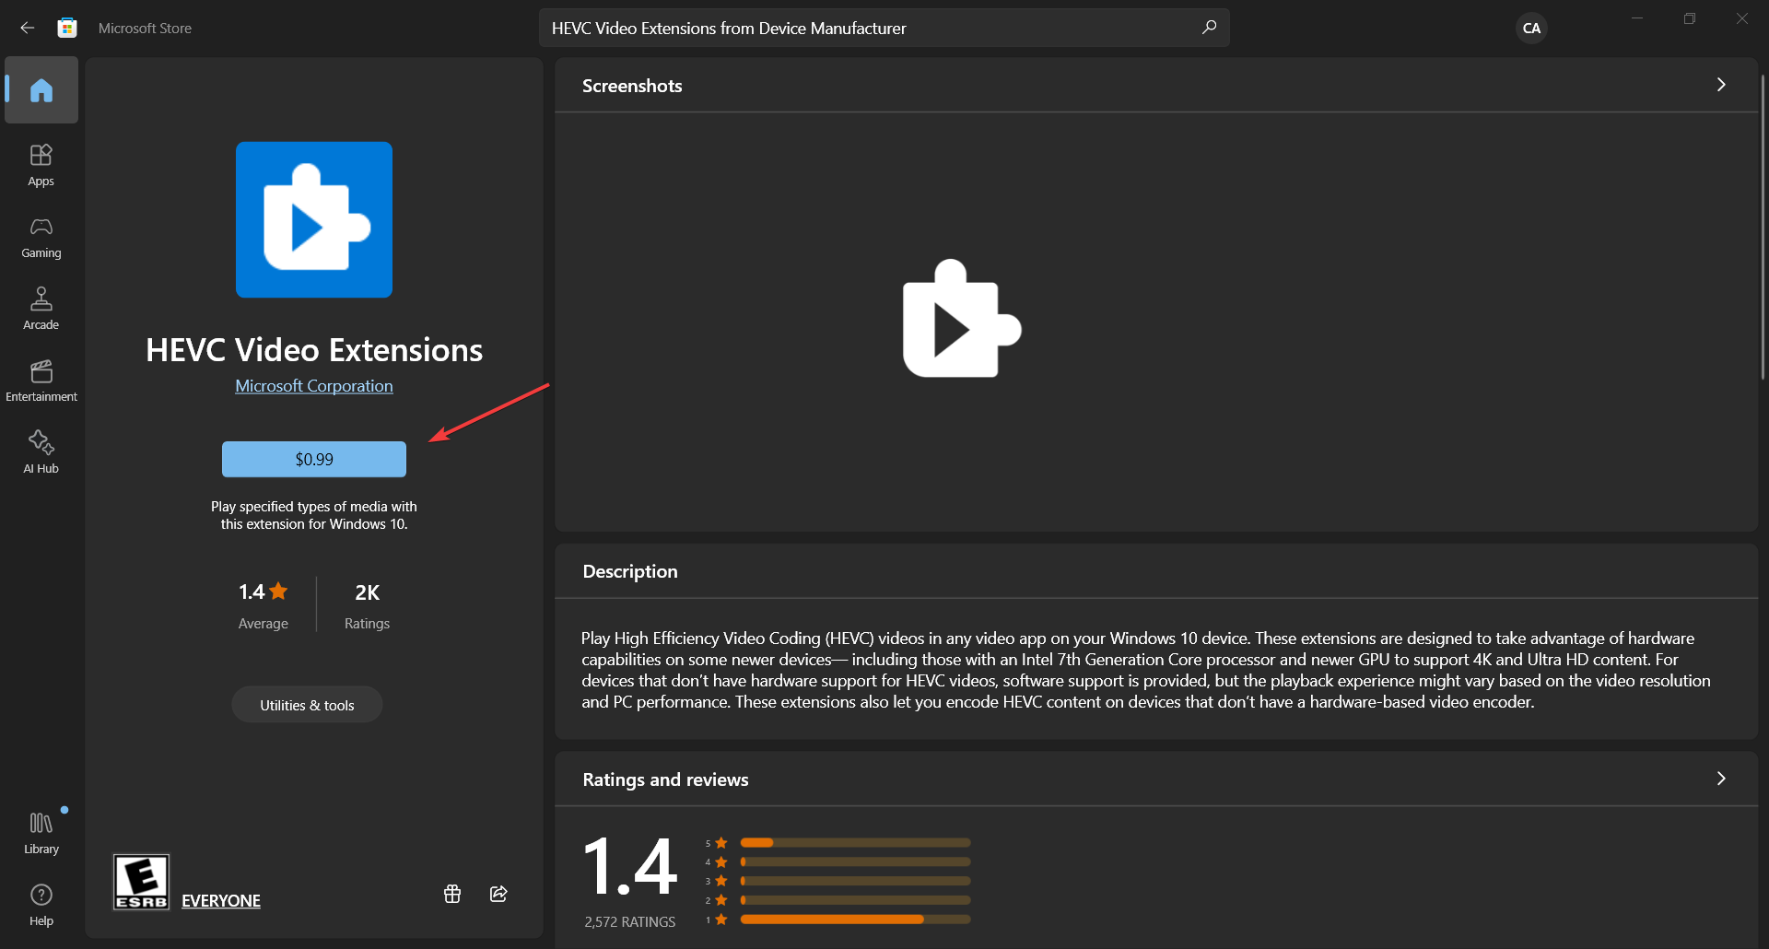Click the HEVC app logo tile
This screenshot has height=949, width=1769.
click(x=314, y=219)
